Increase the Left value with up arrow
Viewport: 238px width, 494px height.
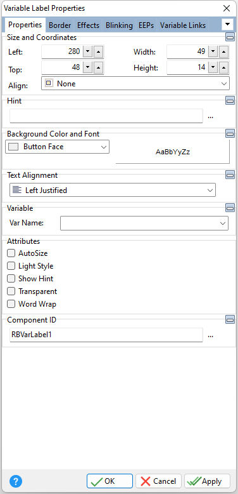[98, 51]
